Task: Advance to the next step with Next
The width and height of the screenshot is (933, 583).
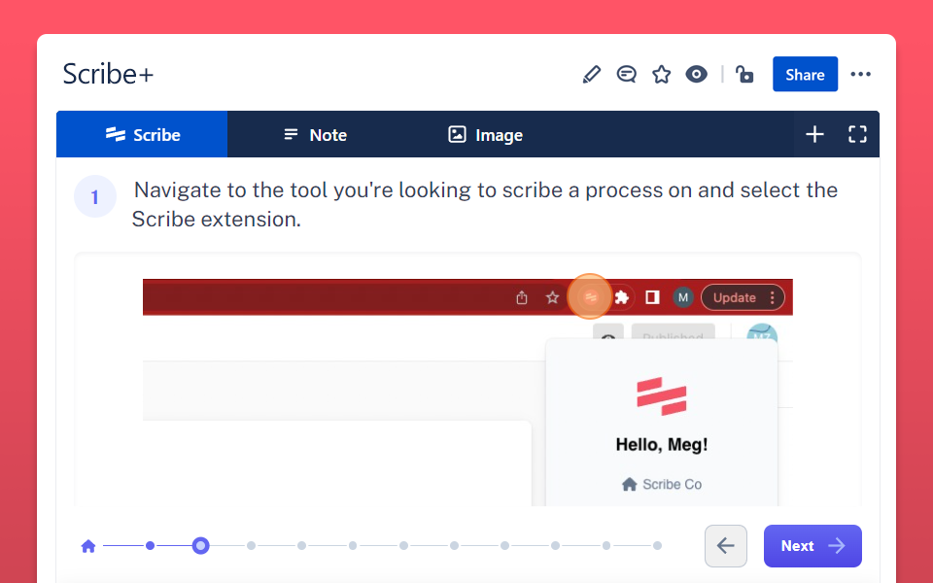Action: [x=812, y=546]
